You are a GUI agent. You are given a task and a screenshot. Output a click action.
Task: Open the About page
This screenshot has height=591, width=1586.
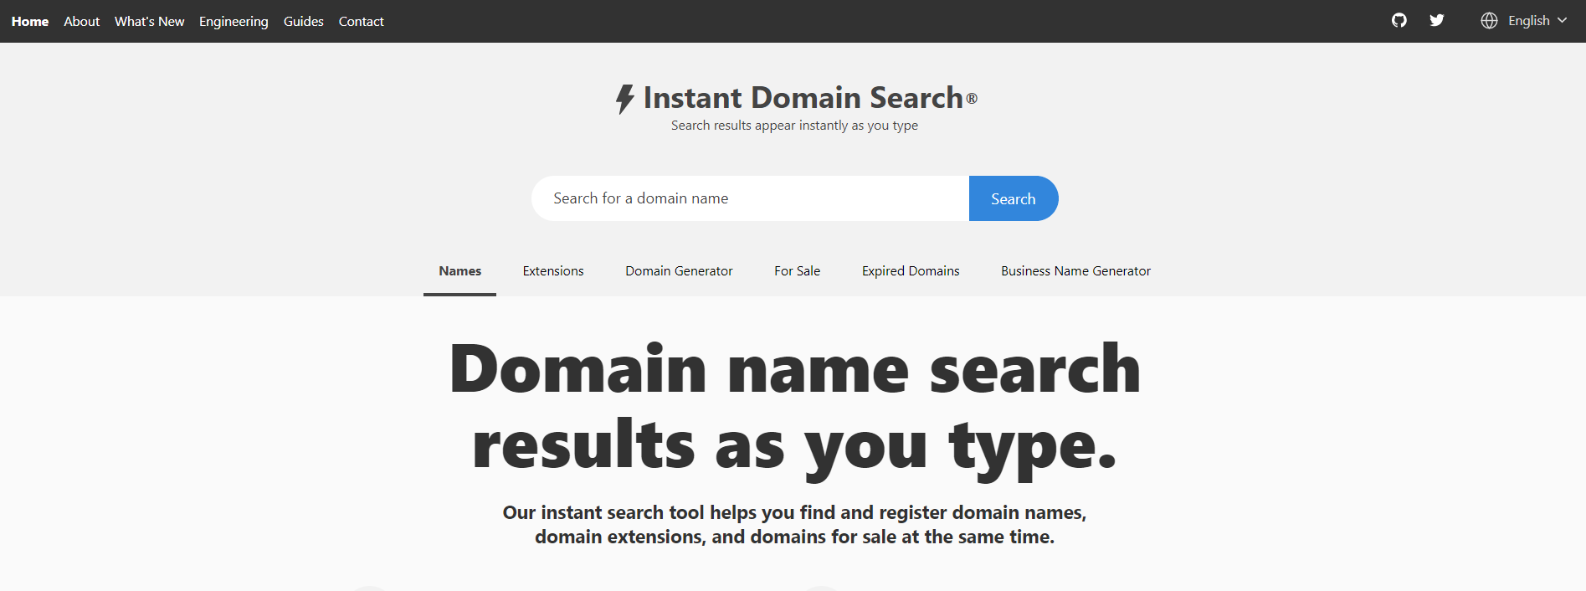coord(81,21)
